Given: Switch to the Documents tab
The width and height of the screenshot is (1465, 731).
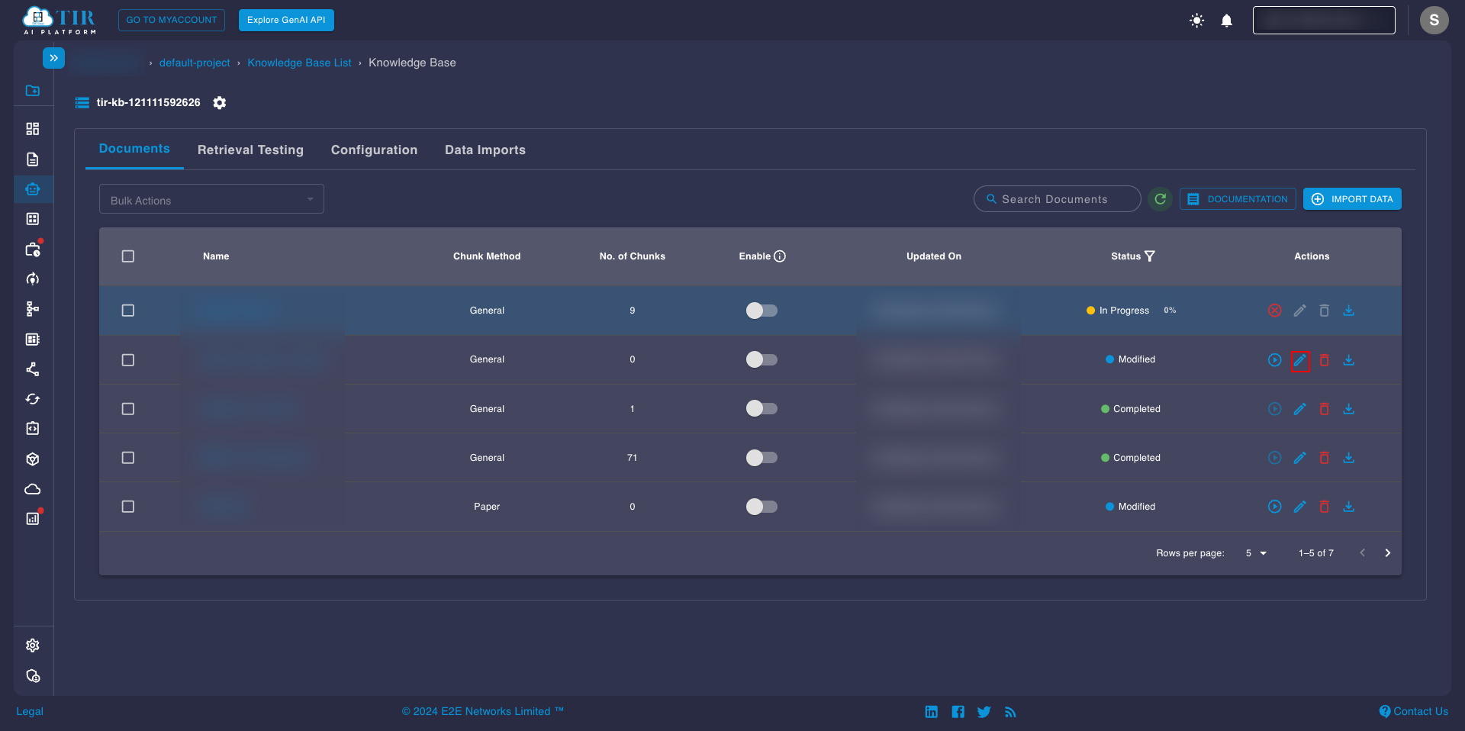Looking at the screenshot, I should (x=134, y=149).
